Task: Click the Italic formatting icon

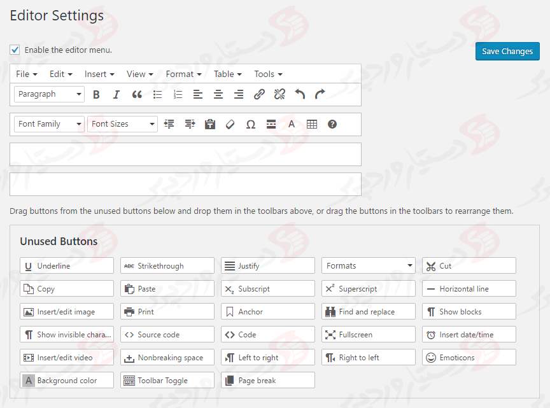Action: point(116,94)
